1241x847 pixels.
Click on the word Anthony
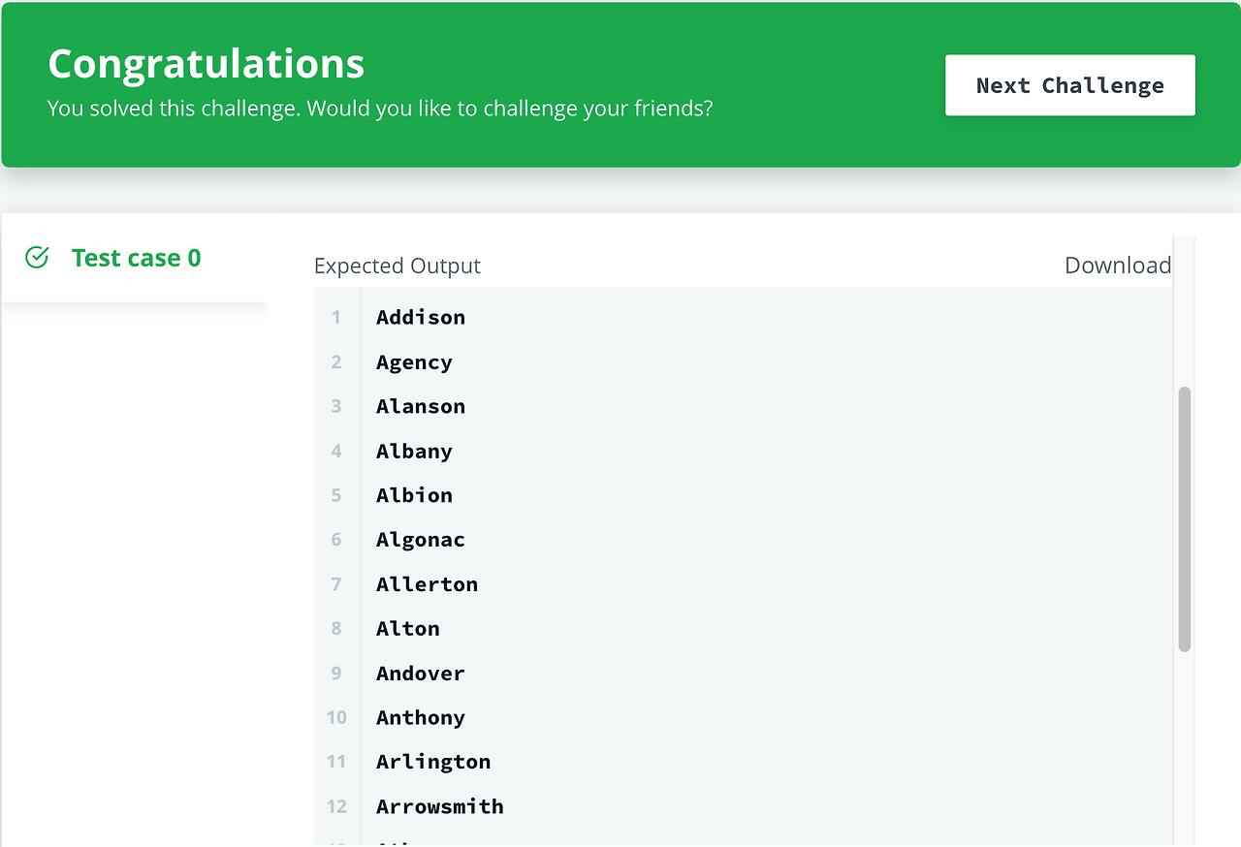(x=420, y=717)
